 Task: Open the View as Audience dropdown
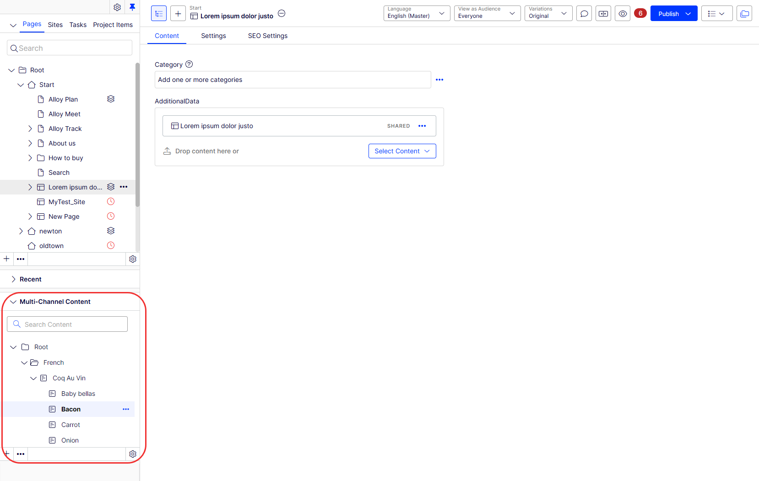coord(488,13)
